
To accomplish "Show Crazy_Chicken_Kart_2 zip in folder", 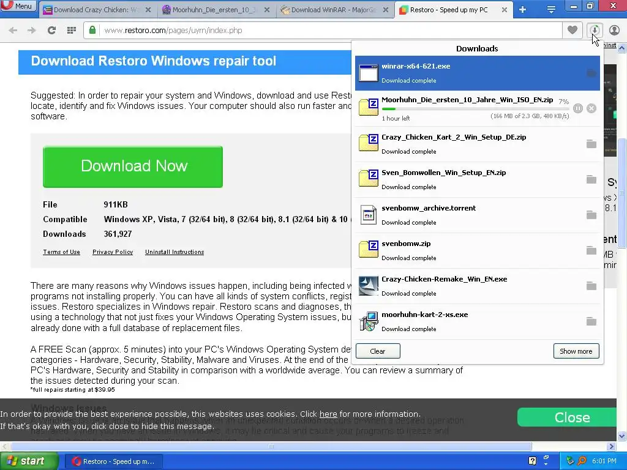I will pyautogui.click(x=591, y=144).
